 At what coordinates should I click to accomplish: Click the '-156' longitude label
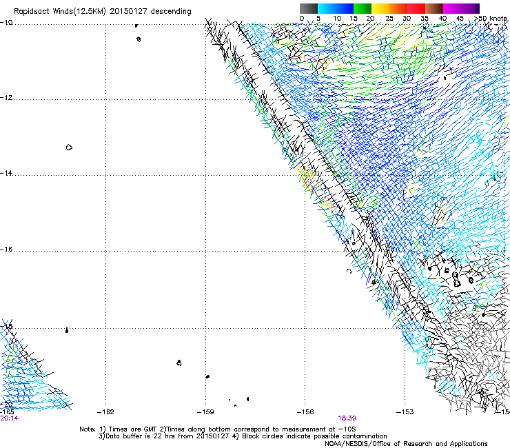point(305,412)
